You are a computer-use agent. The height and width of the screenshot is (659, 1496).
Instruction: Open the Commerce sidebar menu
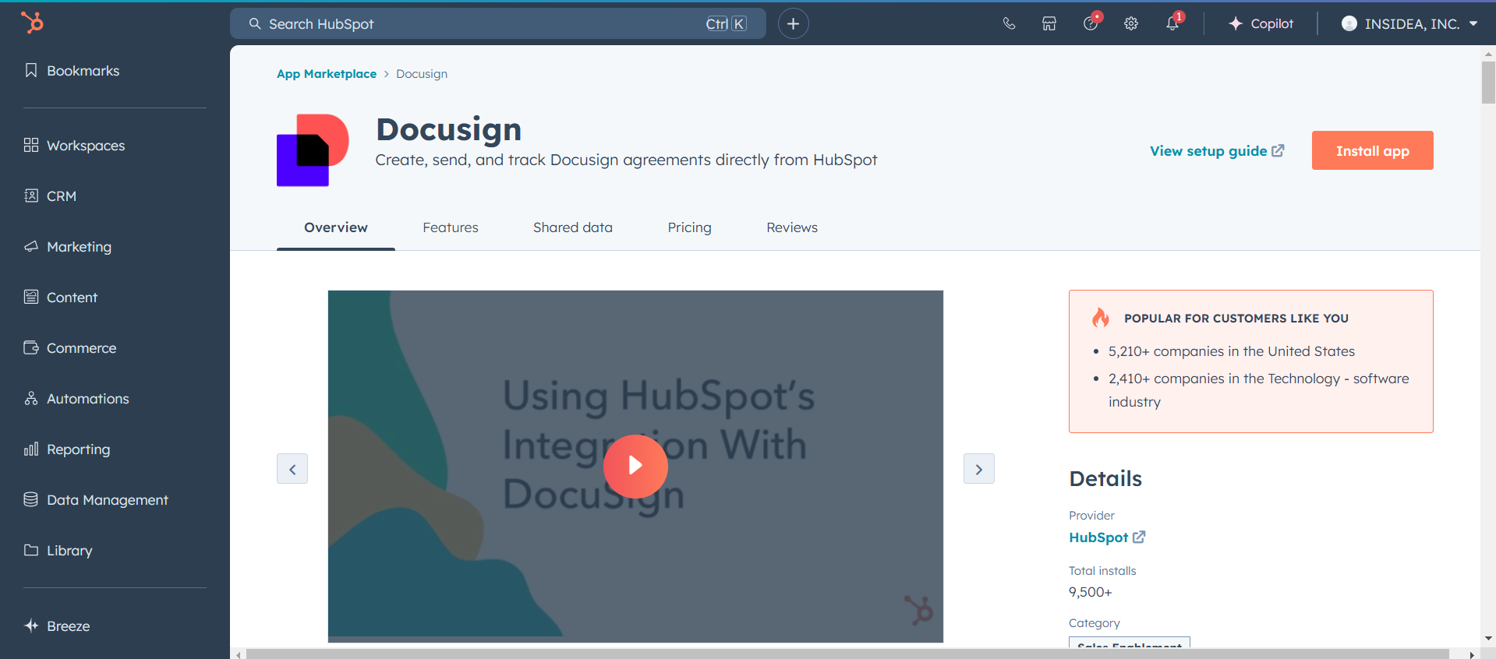[x=70, y=348]
